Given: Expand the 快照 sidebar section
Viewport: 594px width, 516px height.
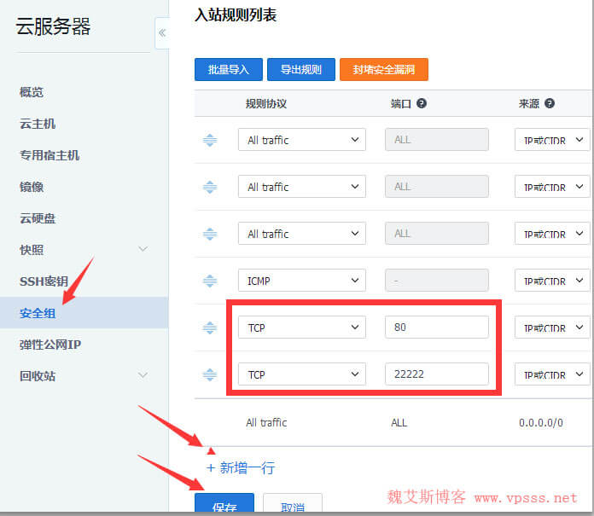Looking at the screenshot, I should point(143,249).
